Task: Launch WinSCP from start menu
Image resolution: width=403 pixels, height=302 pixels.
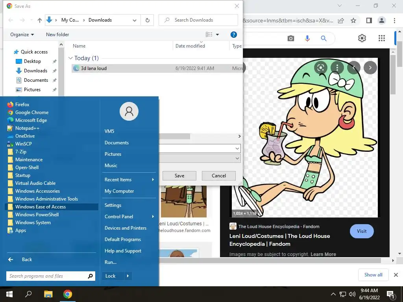Action: point(23,144)
